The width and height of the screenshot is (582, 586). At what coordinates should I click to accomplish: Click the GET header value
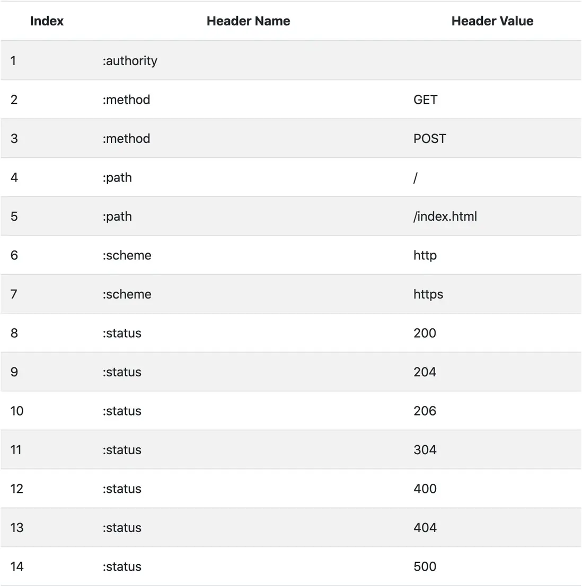(425, 100)
